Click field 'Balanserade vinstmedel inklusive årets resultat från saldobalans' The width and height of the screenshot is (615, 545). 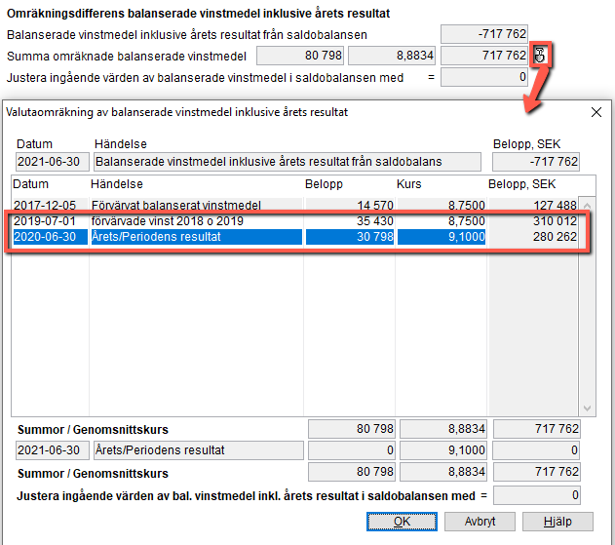[x=288, y=162]
